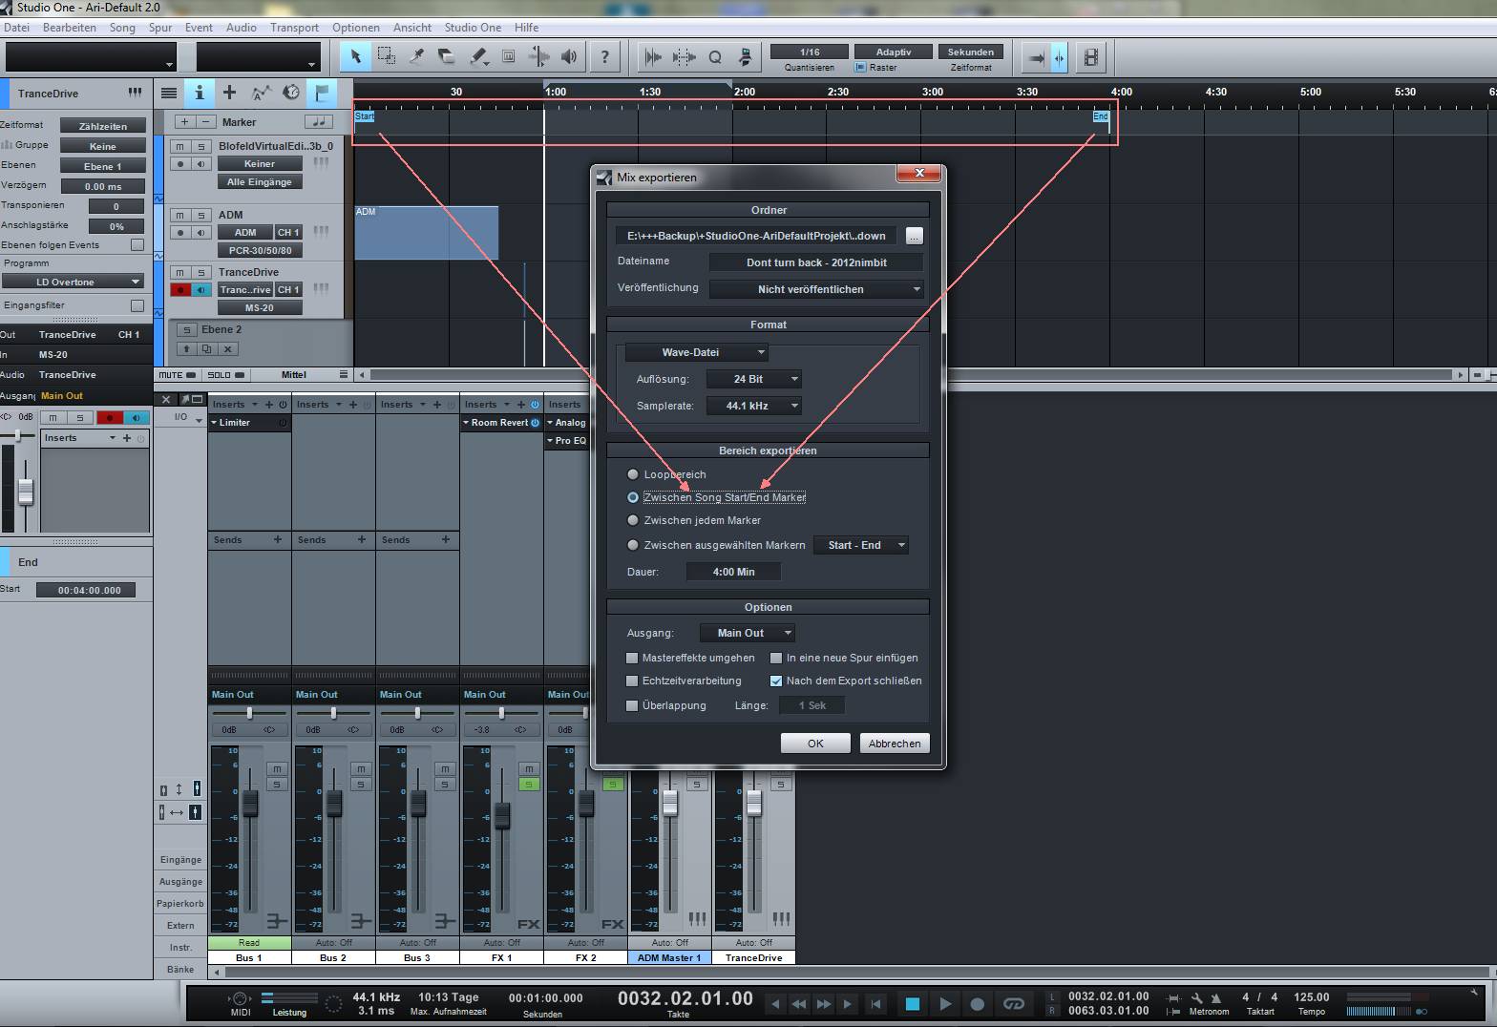Choose the Split knife tool
Image resolution: width=1497 pixels, height=1027 pixels.
point(417,57)
